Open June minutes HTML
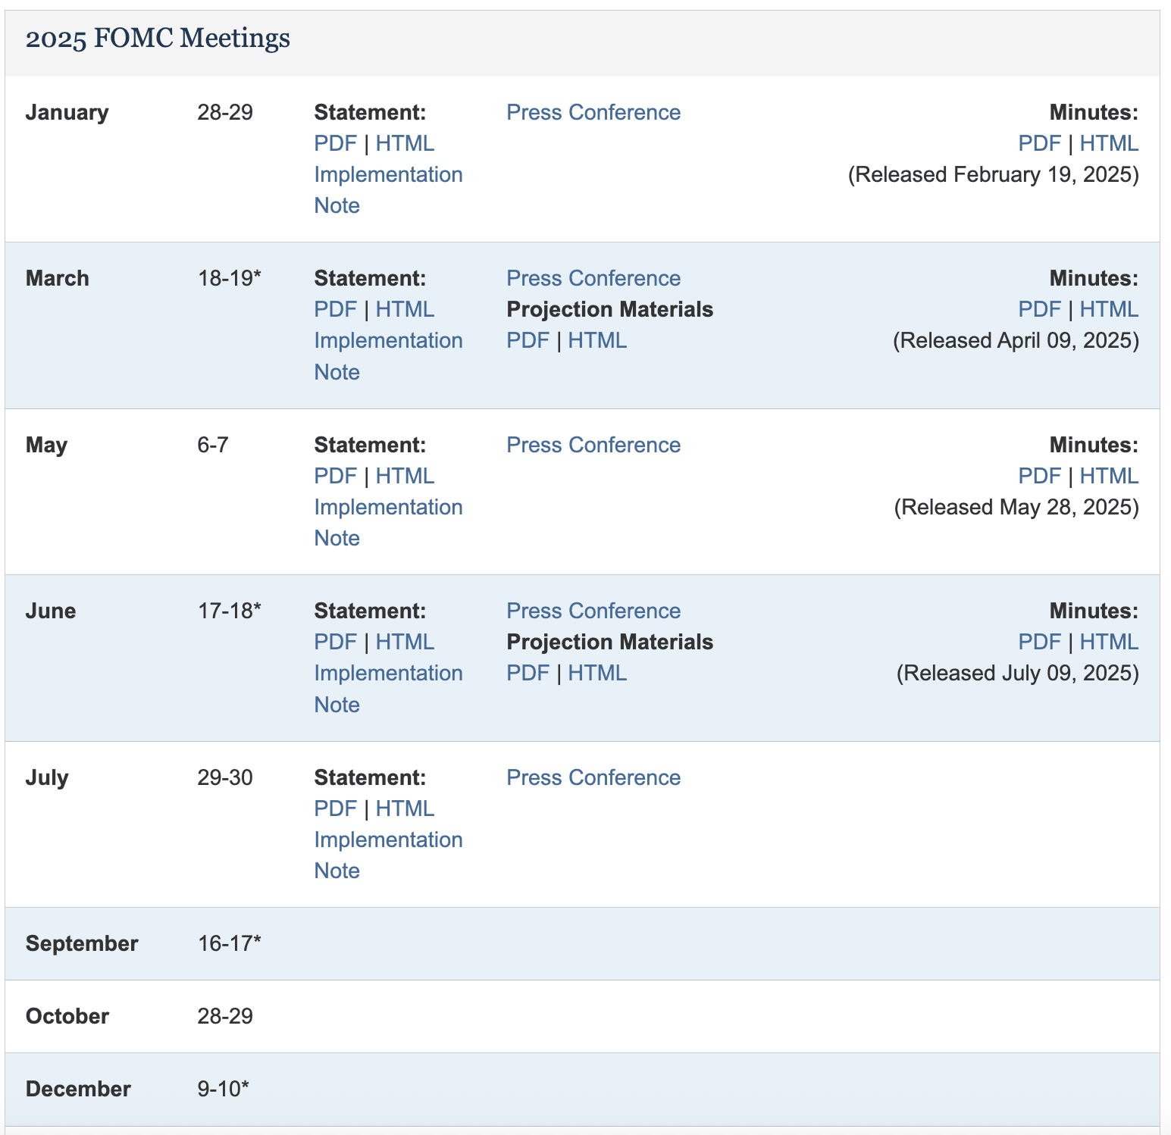The width and height of the screenshot is (1171, 1135). point(1109,642)
